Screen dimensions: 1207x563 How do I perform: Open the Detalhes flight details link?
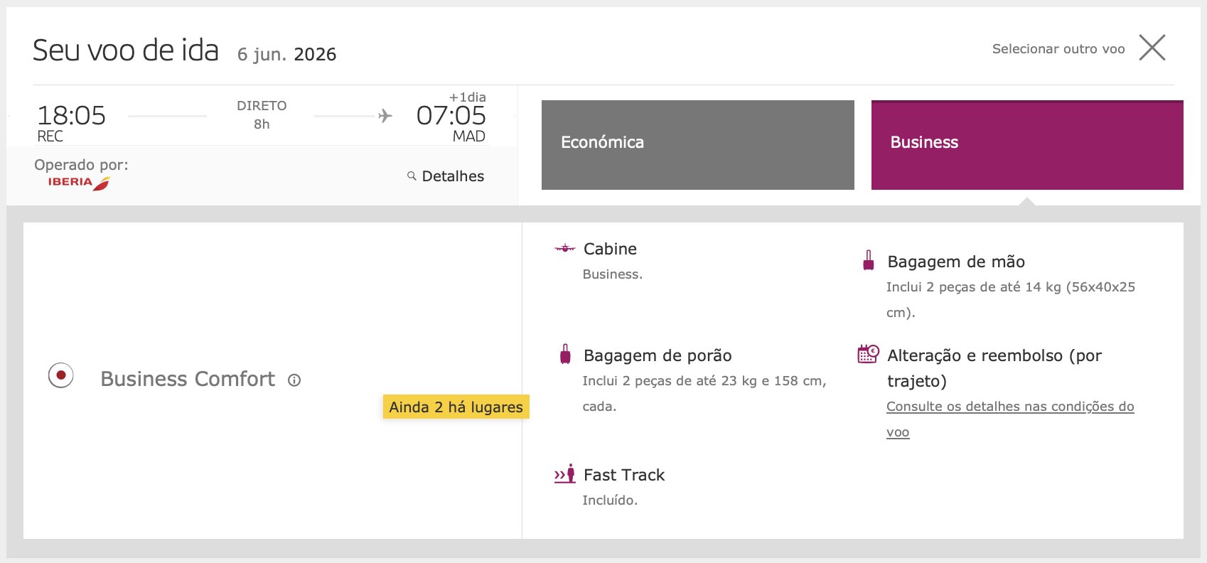click(453, 176)
